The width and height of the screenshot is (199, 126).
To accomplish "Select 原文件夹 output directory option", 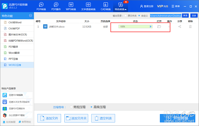I will (126, 16).
